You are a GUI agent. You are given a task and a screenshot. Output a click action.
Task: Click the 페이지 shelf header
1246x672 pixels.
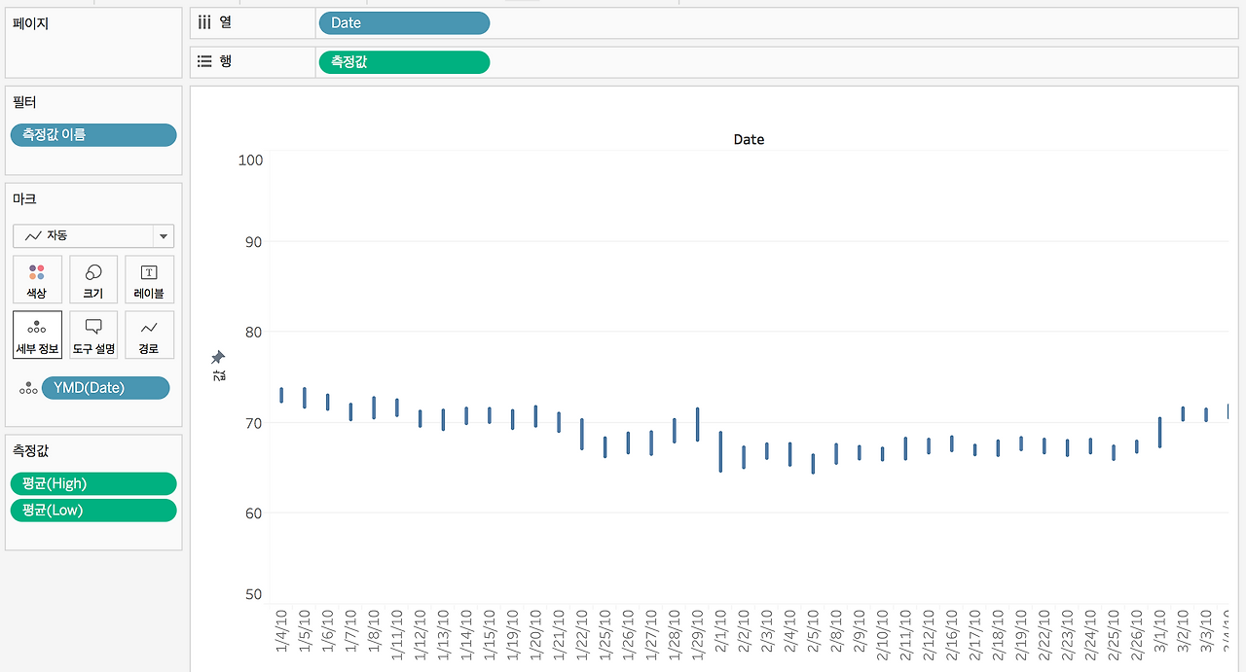pos(31,23)
